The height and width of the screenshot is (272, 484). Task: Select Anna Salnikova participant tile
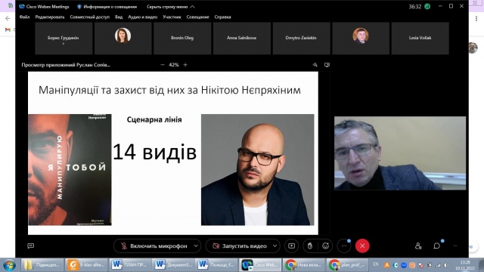click(x=242, y=39)
